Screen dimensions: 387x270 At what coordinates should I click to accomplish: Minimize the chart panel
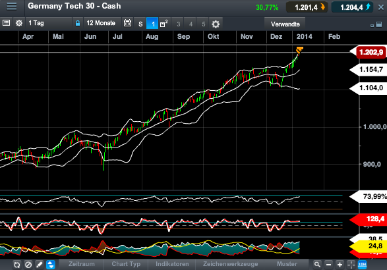pyautogui.click(x=372, y=26)
